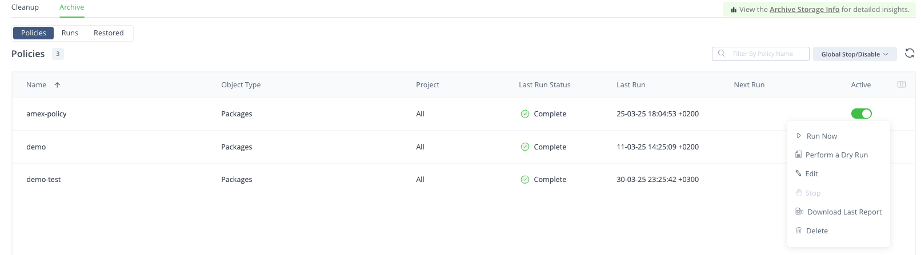Open the Global Stop/Disable dropdown
The width and height of the screenshot is (921, 255).
[854, 54]
